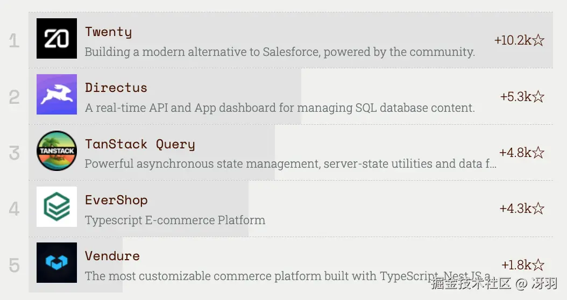Click the rank number 1 label
The width and height of the screenshot is (567, 300).
click(14, 40)
